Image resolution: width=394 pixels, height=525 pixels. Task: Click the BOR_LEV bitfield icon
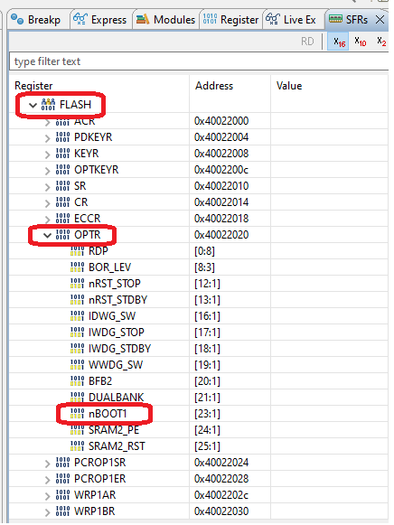tap(77, 267)
